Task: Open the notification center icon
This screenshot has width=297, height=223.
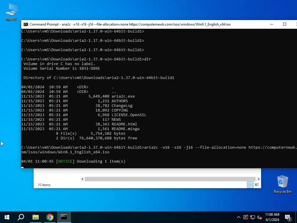Action: tap(288, 217)
